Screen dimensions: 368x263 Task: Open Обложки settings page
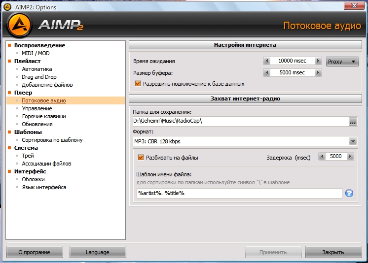tap(33, 179)
